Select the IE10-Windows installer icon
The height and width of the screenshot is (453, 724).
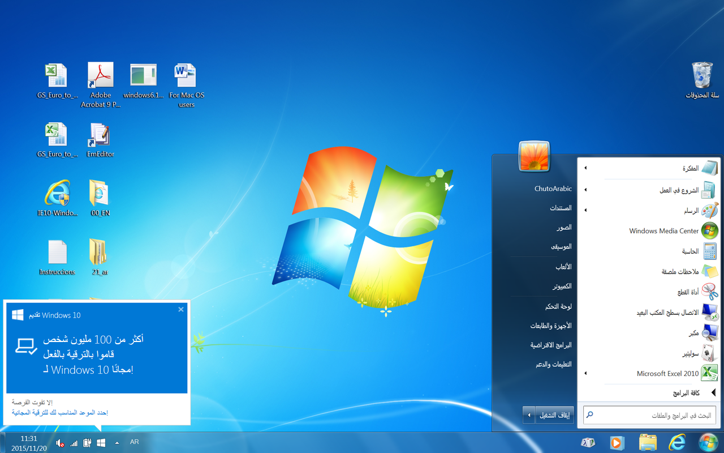tap(57, 199)
